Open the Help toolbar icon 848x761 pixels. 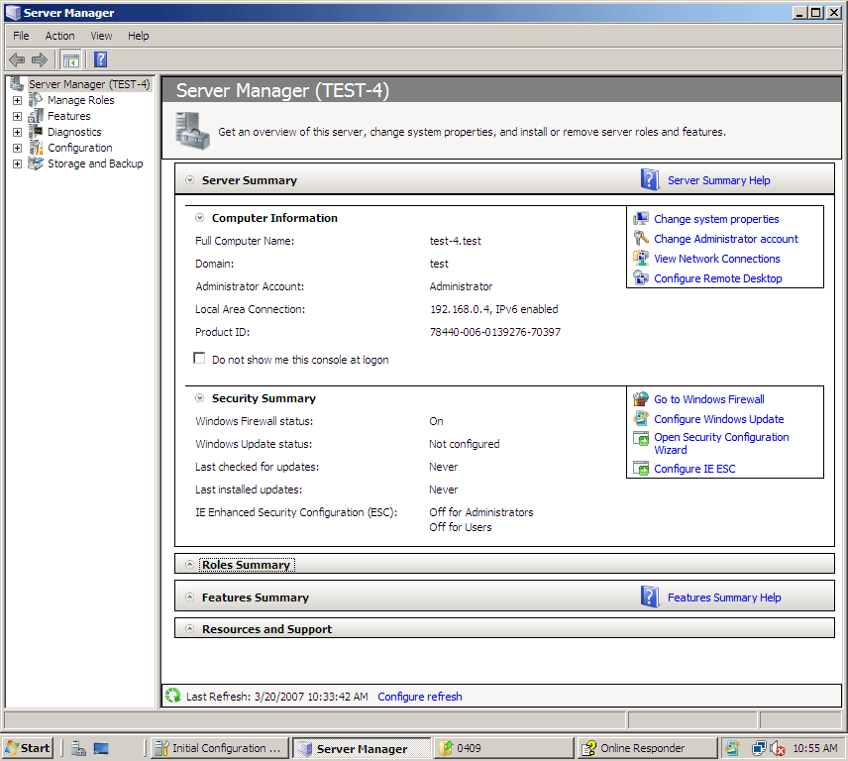tap(101, 59)
